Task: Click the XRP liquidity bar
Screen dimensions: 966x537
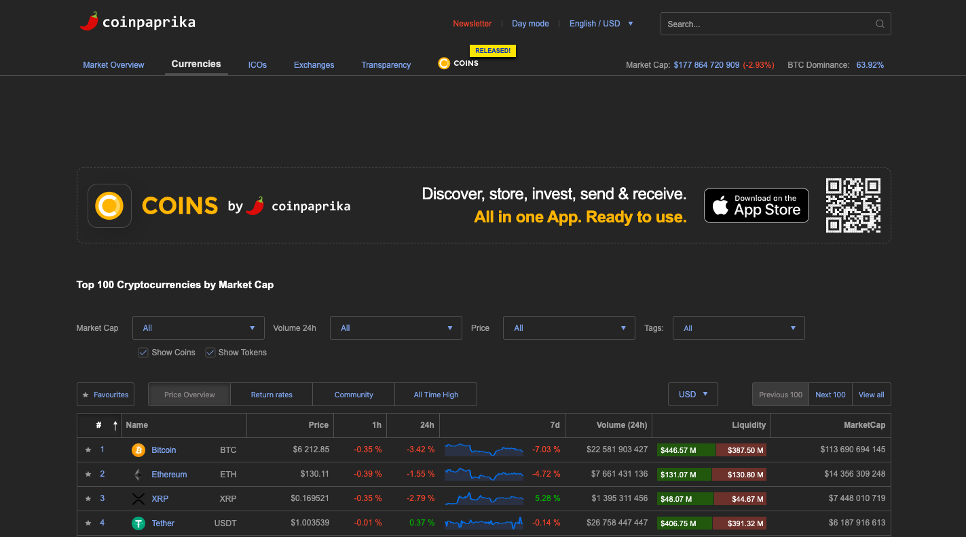Action: click(x=711, y=499)
